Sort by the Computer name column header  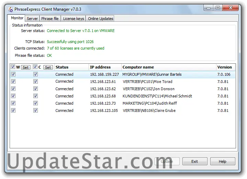[169, 67]
